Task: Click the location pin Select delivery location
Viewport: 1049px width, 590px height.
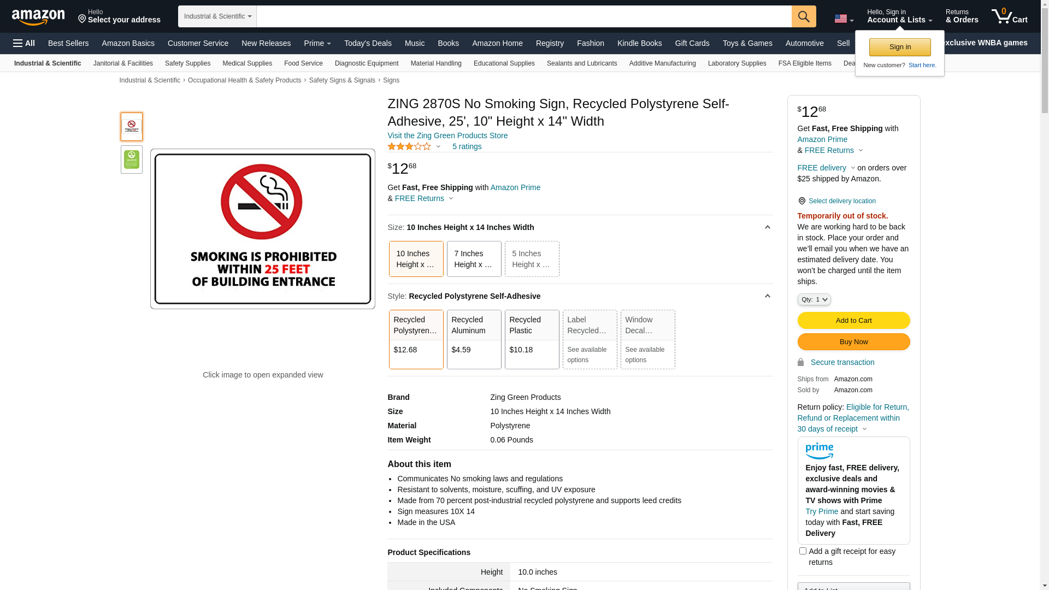Action: tap(836, 201)
